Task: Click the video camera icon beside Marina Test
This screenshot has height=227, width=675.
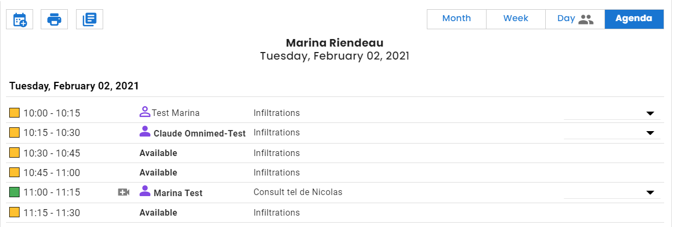Action: click(x=124, y=192)
